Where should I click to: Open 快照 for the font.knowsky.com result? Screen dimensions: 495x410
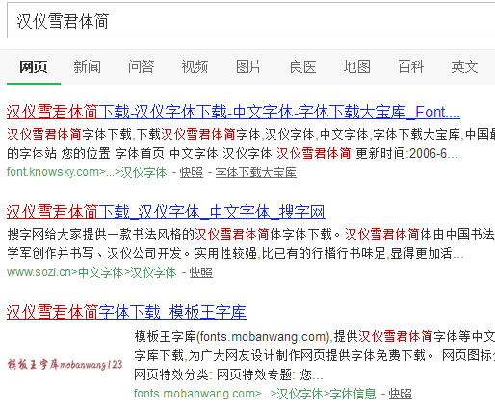pyautogui.click(x=192, y=172)
